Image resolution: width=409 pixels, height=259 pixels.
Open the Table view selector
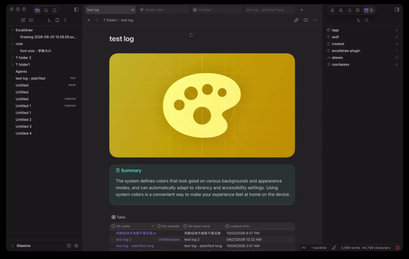119,217
